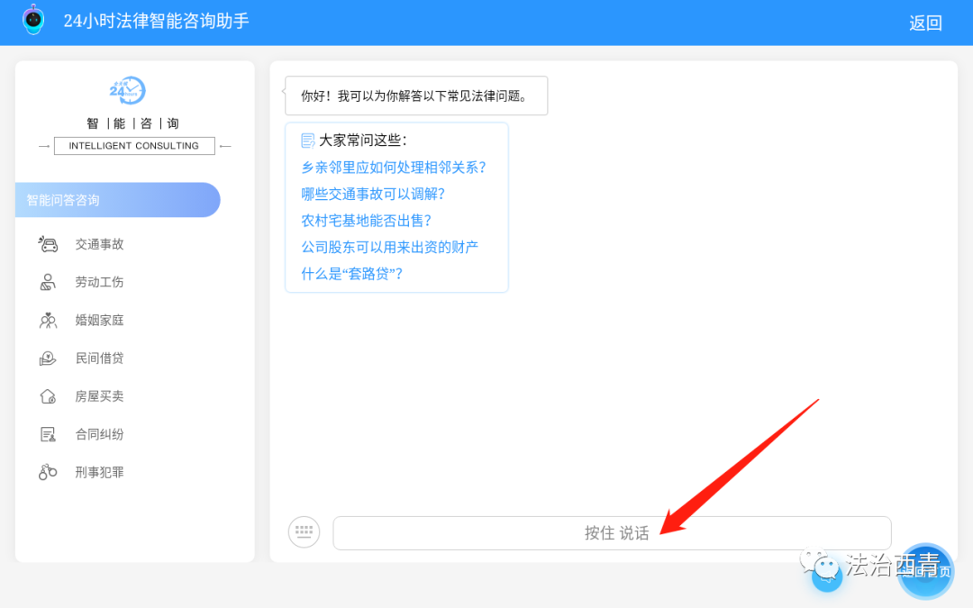Ask 农村宅基地能否出售 question

(365, 220)
